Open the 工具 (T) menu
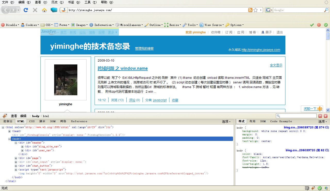This screenshot has height=191, width=330. click(x=90, y=2)
